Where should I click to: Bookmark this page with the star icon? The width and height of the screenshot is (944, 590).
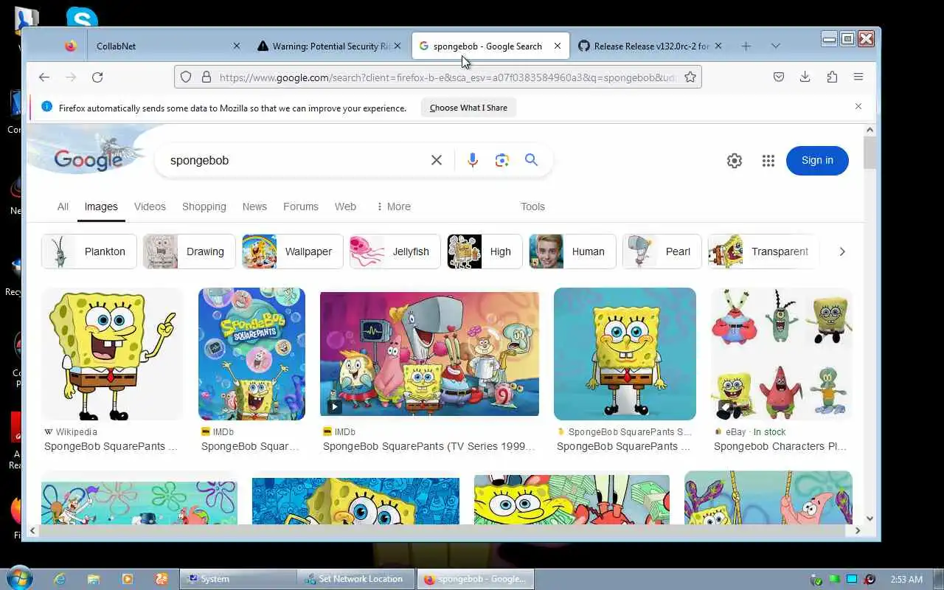[690, 77]
